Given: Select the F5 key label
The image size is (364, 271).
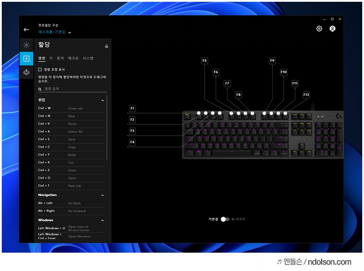Looking at the screenshot, I should (205, 61).
